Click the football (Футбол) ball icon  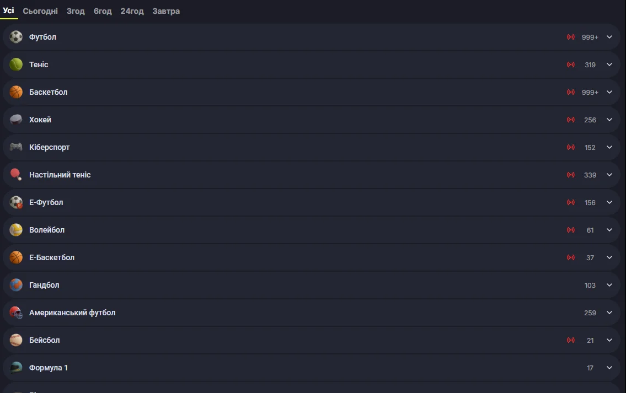(16, 37)
